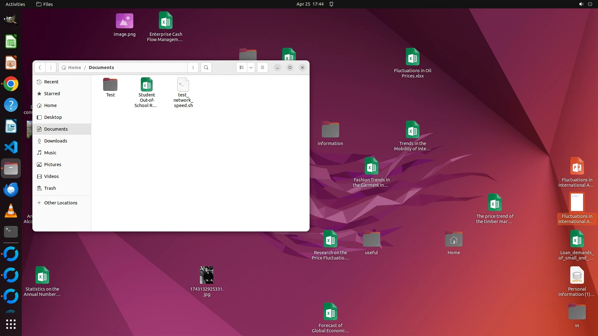Image resolution: width=598 pixels, height=336 pixels.
Task: Select test_network_speed.sh script file
Action: point(183,85)
